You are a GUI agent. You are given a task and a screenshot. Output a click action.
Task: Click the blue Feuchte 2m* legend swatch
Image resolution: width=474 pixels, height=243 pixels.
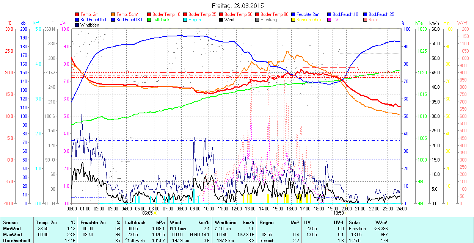coord(293,14)
